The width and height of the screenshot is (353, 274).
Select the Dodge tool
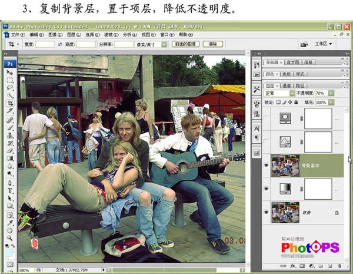tap(9, 173)
